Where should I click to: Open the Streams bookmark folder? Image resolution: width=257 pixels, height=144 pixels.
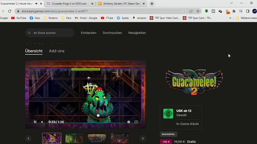(51, 18)
